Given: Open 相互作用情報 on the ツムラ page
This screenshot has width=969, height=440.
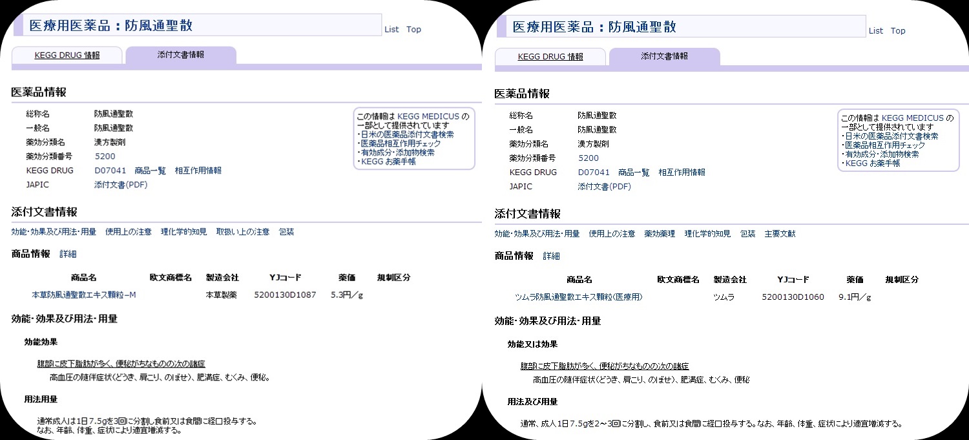Looking at the screenshot, I should pyautogui.click(x=682, y=173).
